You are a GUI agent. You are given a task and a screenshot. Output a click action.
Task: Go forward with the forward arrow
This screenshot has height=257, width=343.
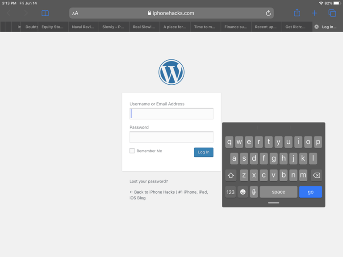[26, 13]
